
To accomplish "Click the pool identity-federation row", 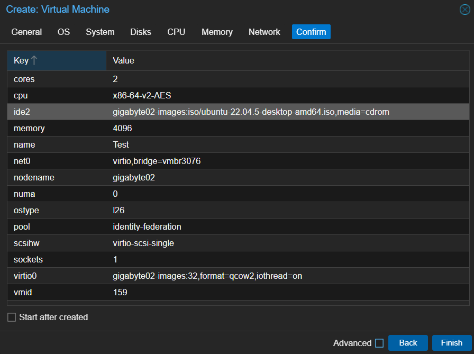I will pyautogui.click(x=238, y=226).
